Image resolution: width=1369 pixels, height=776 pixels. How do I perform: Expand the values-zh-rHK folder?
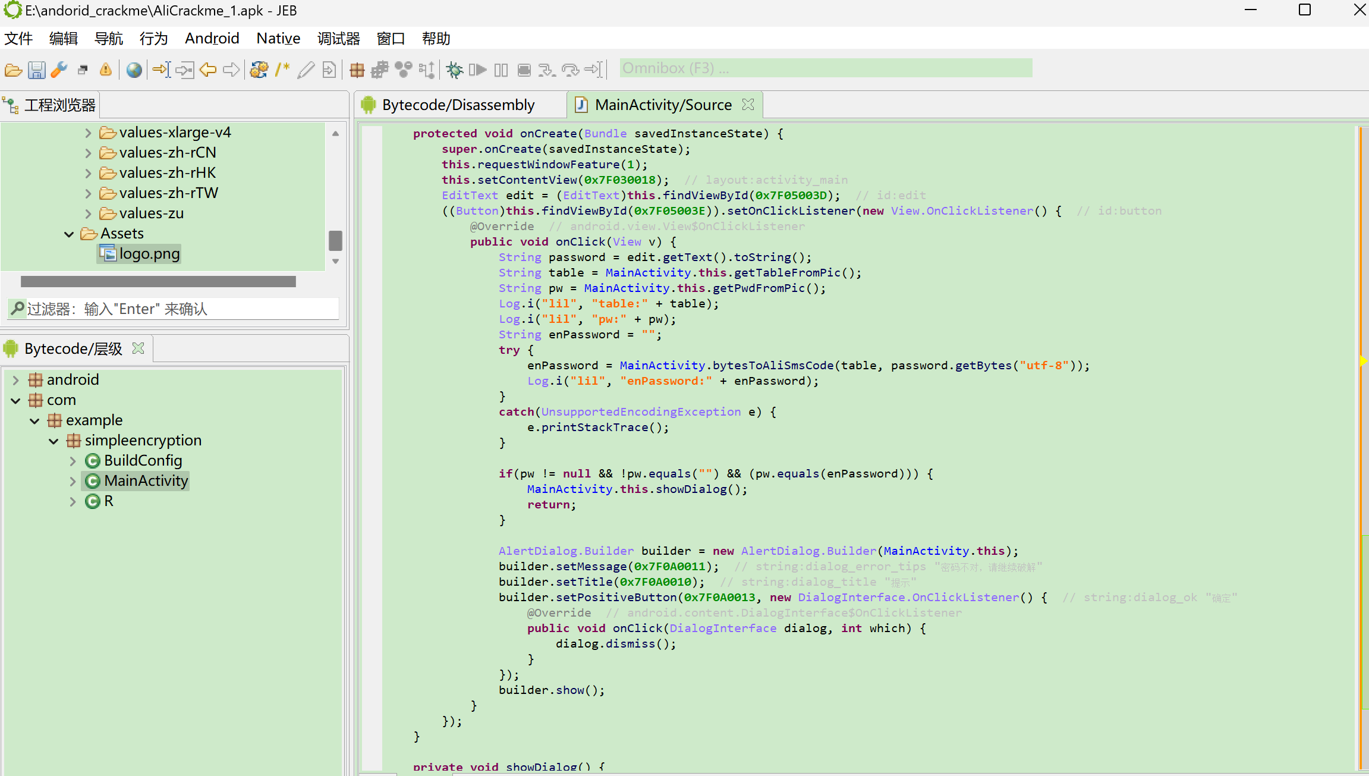tap(88, 173)
